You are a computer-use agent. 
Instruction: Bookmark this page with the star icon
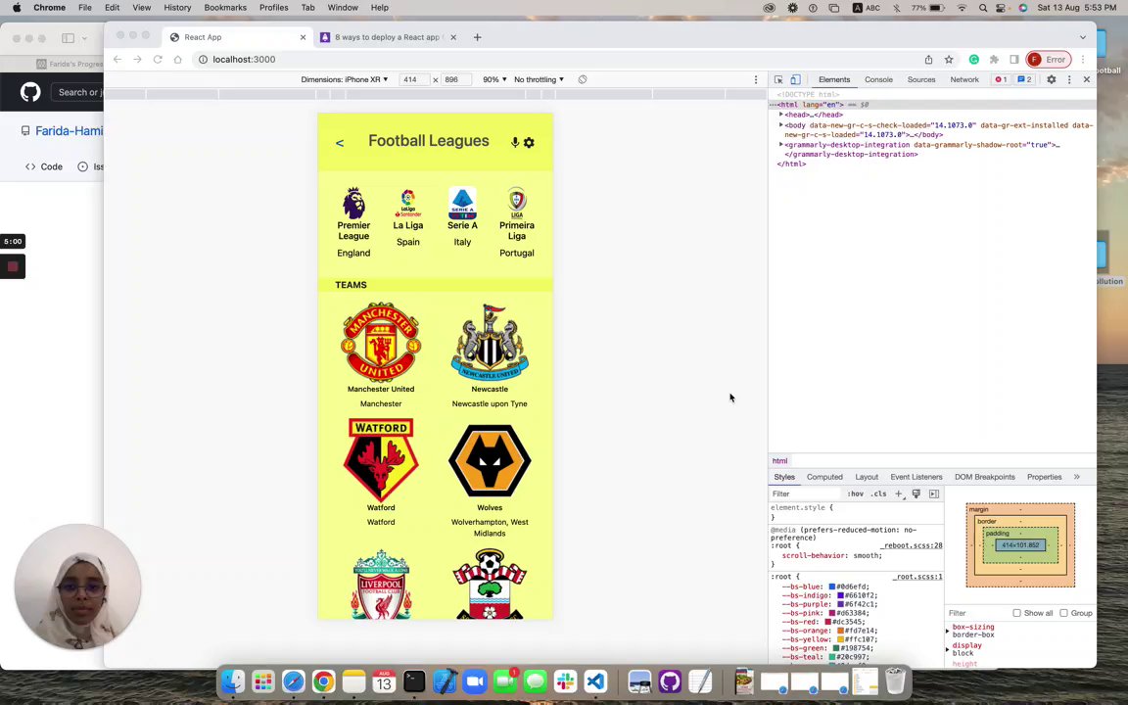(949, 60)
